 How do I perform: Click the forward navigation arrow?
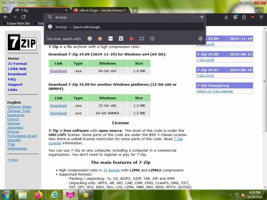pos(15,17)
